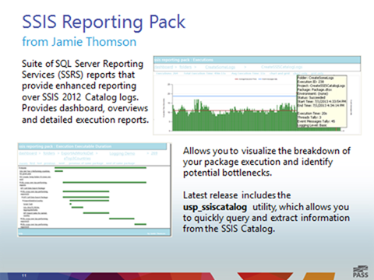Click the topmost full-width green Gantt bar
This screenshot has height=280, width=374.
point(101,168)
